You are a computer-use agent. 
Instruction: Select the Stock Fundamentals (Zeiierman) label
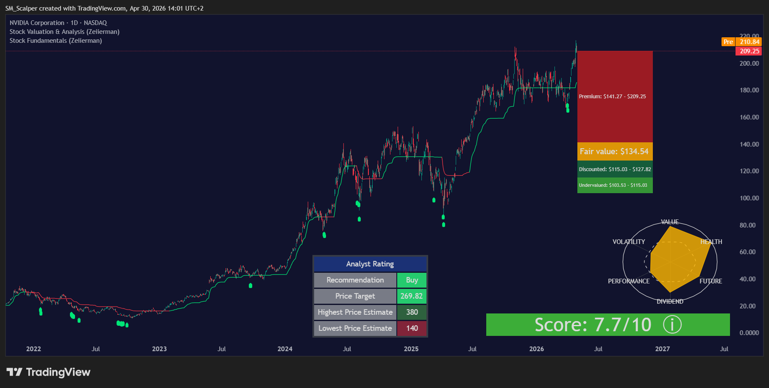[x=56, y=41]
